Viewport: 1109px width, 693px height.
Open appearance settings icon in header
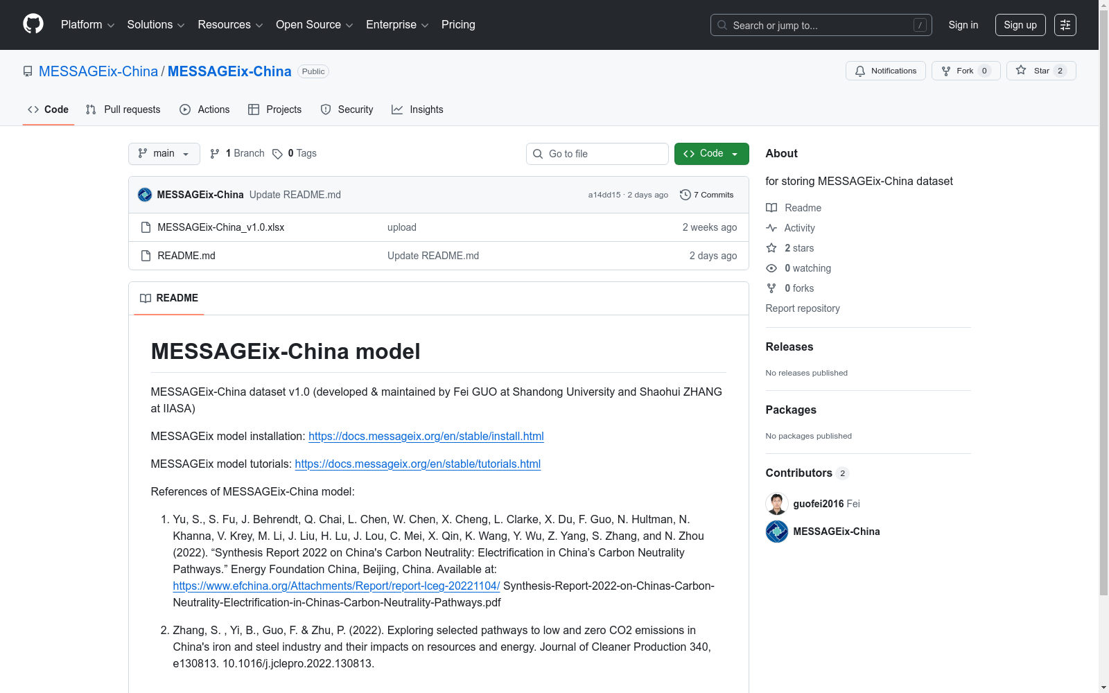click(1065, 25)
